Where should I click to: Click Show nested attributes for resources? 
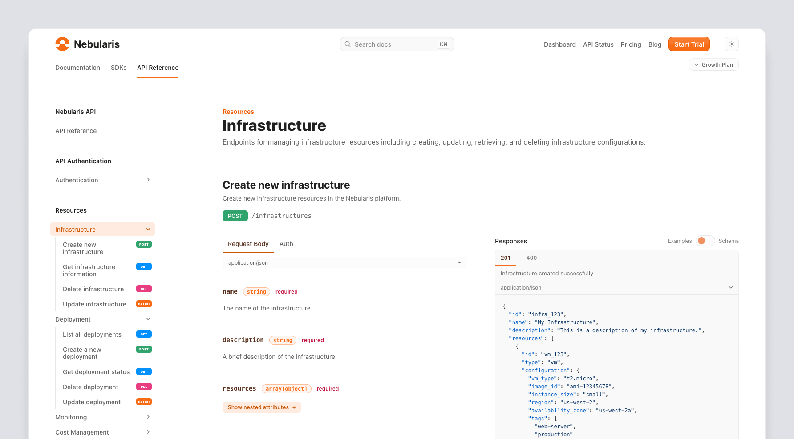tap(261, 407)
